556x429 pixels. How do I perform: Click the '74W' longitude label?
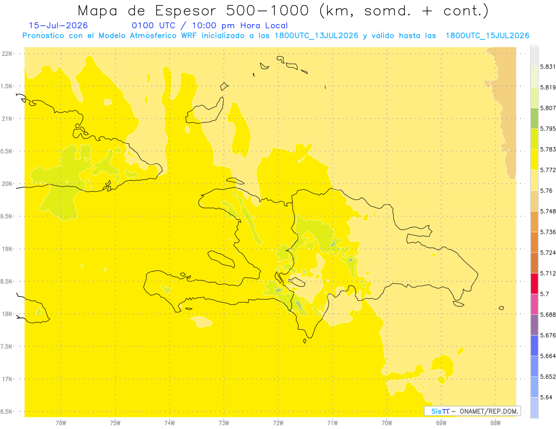tap(170, 423)
